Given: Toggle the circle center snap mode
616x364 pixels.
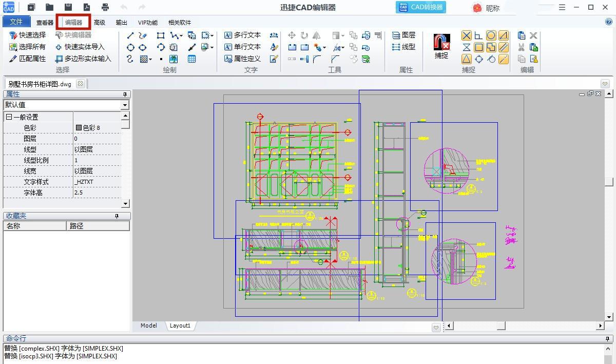Looking at the screenshot, I should (491, 35).
